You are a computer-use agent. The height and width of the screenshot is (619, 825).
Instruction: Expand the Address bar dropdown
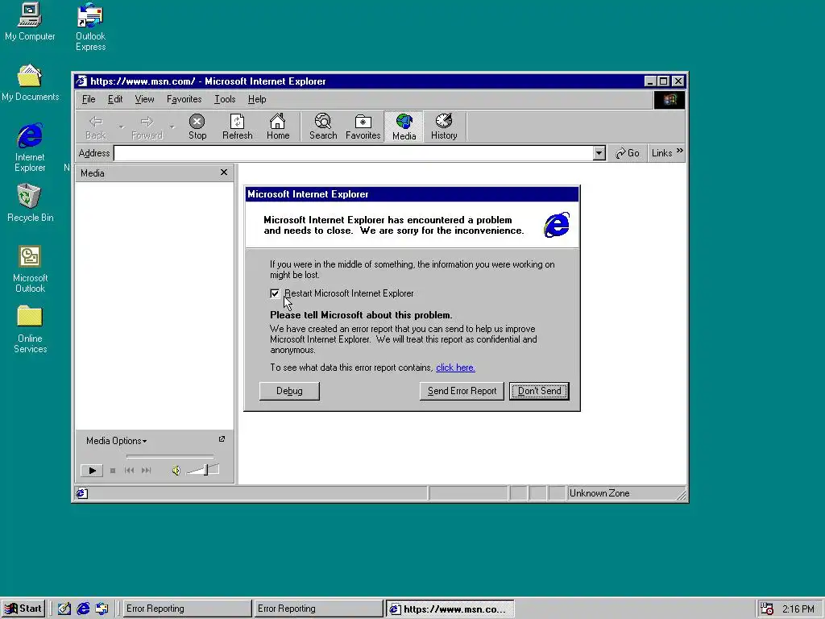click(x=599, y=153)
